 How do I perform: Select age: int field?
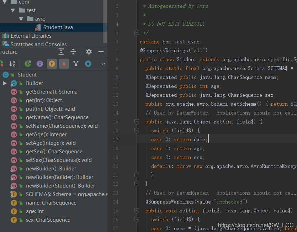[x=35, y=211]
